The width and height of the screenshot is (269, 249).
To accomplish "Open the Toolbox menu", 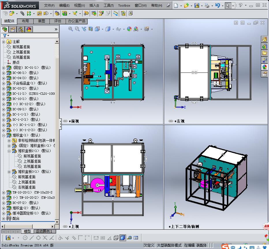I will coord(124,5).
